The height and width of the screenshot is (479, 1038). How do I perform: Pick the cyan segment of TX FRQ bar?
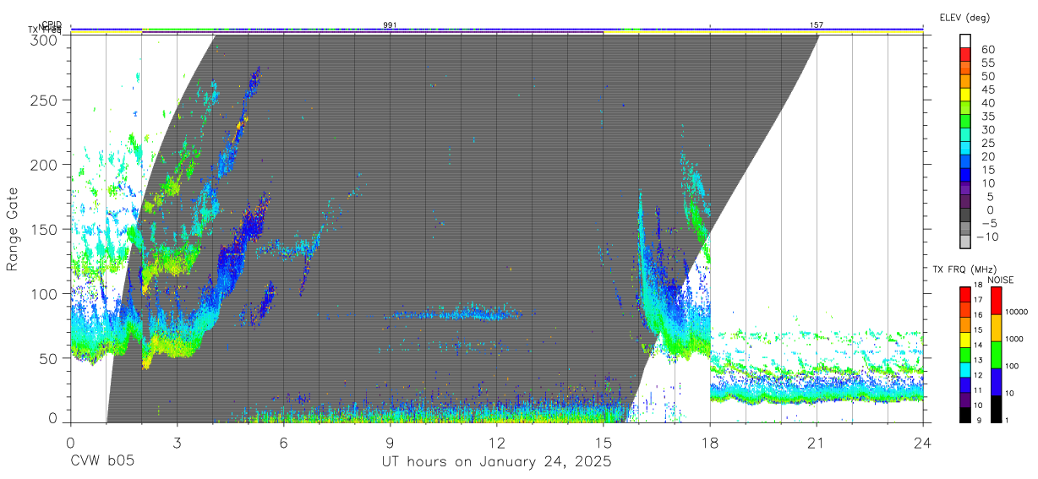click(964, 369)
